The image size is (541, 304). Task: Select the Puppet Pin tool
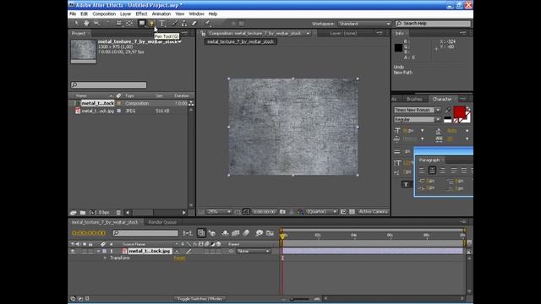[x=207, y=23]
